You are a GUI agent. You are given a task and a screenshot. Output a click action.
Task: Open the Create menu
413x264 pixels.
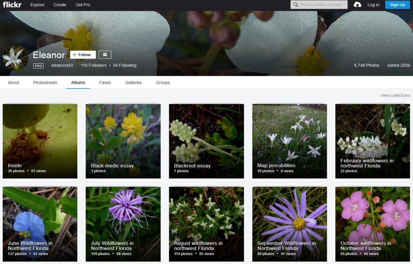click(60, 5)
